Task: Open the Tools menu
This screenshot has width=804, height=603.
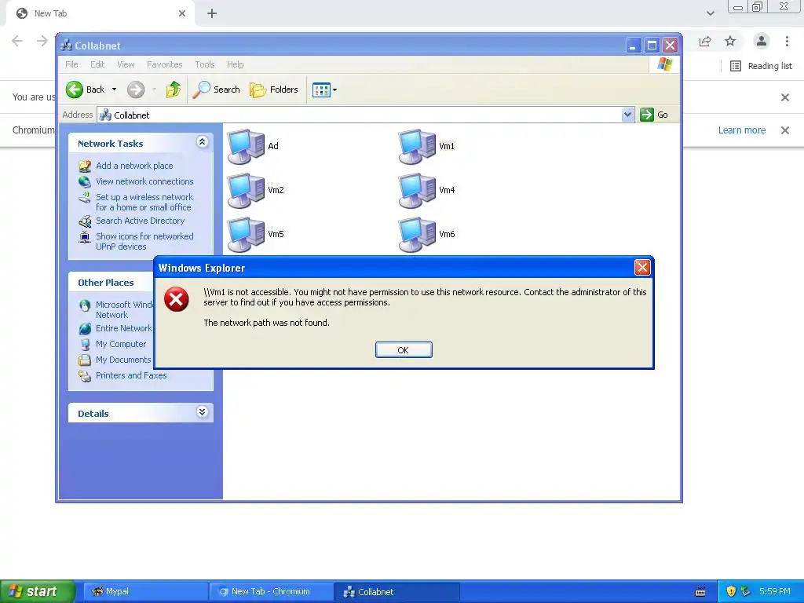Action: pyautogui.click(x=205, y=64)
